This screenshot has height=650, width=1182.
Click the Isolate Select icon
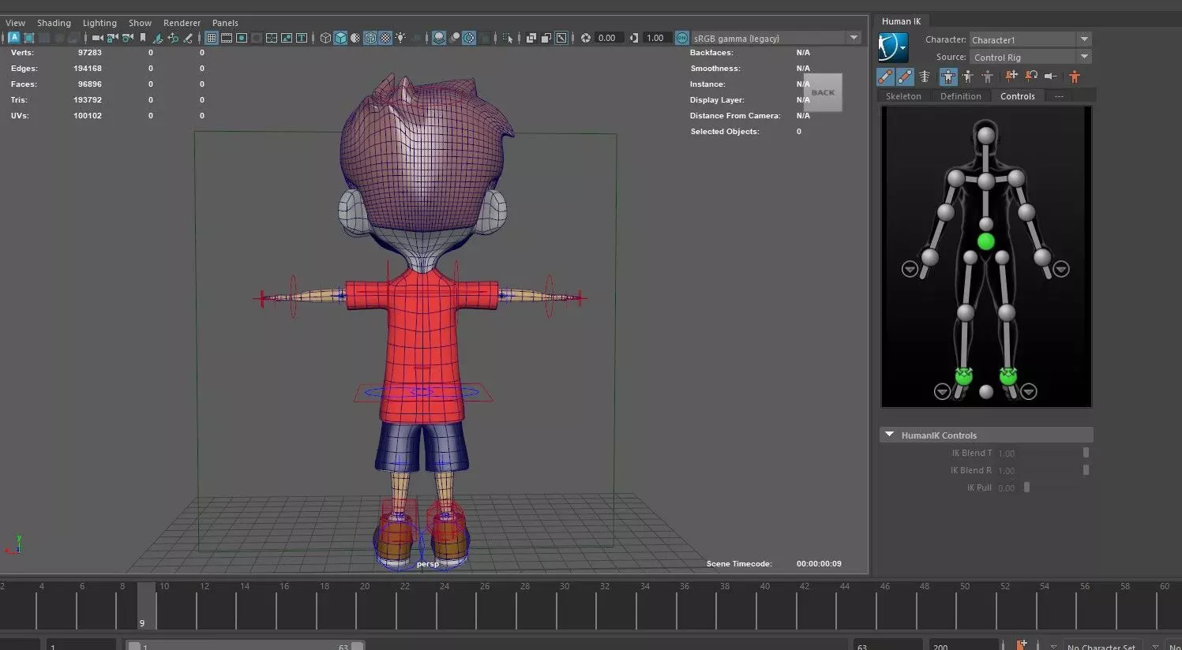coord(507,38)
